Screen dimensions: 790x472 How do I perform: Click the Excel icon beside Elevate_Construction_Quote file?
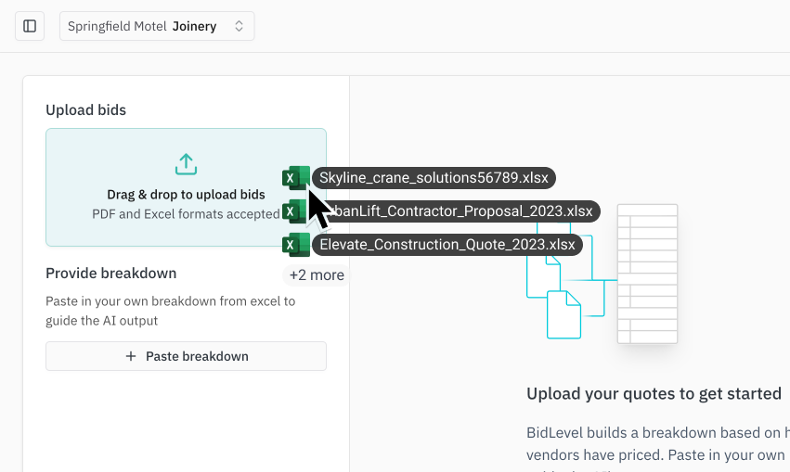tap(295, 245)
